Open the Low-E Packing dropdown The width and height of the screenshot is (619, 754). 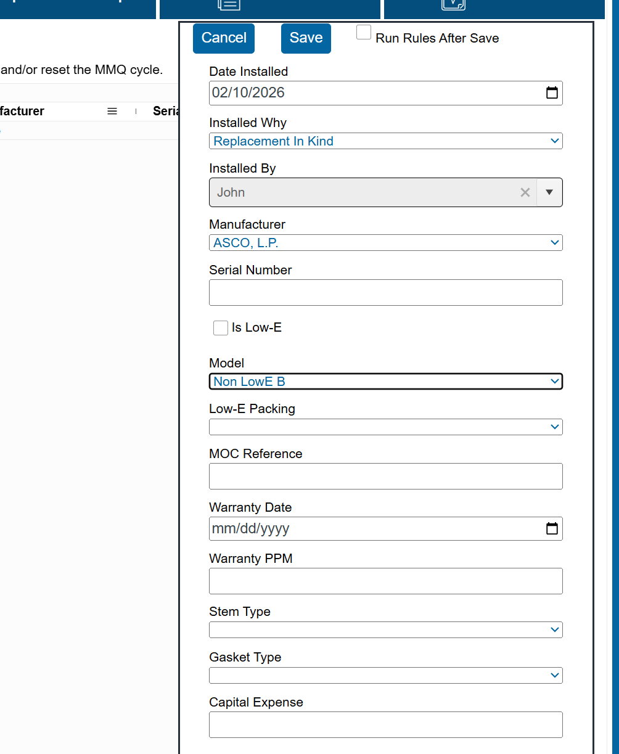tap(386, 427)
